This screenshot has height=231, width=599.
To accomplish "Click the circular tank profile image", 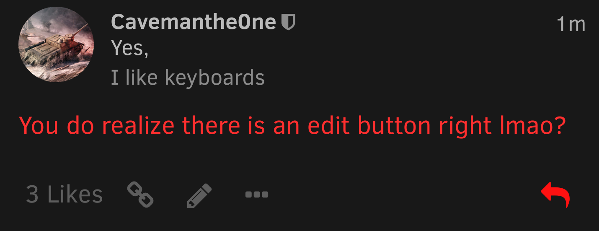I will tap(56, 44).
